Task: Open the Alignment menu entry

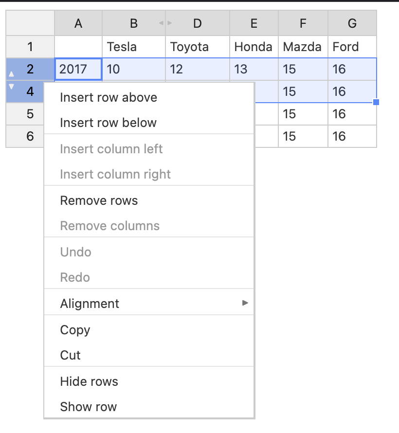Action: click(149, 304)
